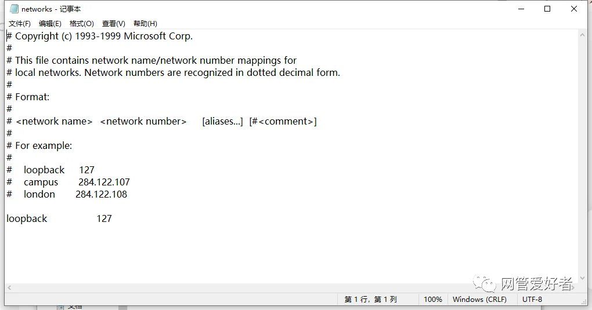This screenshot has height=310, width=592.
Task: Open the 查看(V) menu
Action: [113, 23]
